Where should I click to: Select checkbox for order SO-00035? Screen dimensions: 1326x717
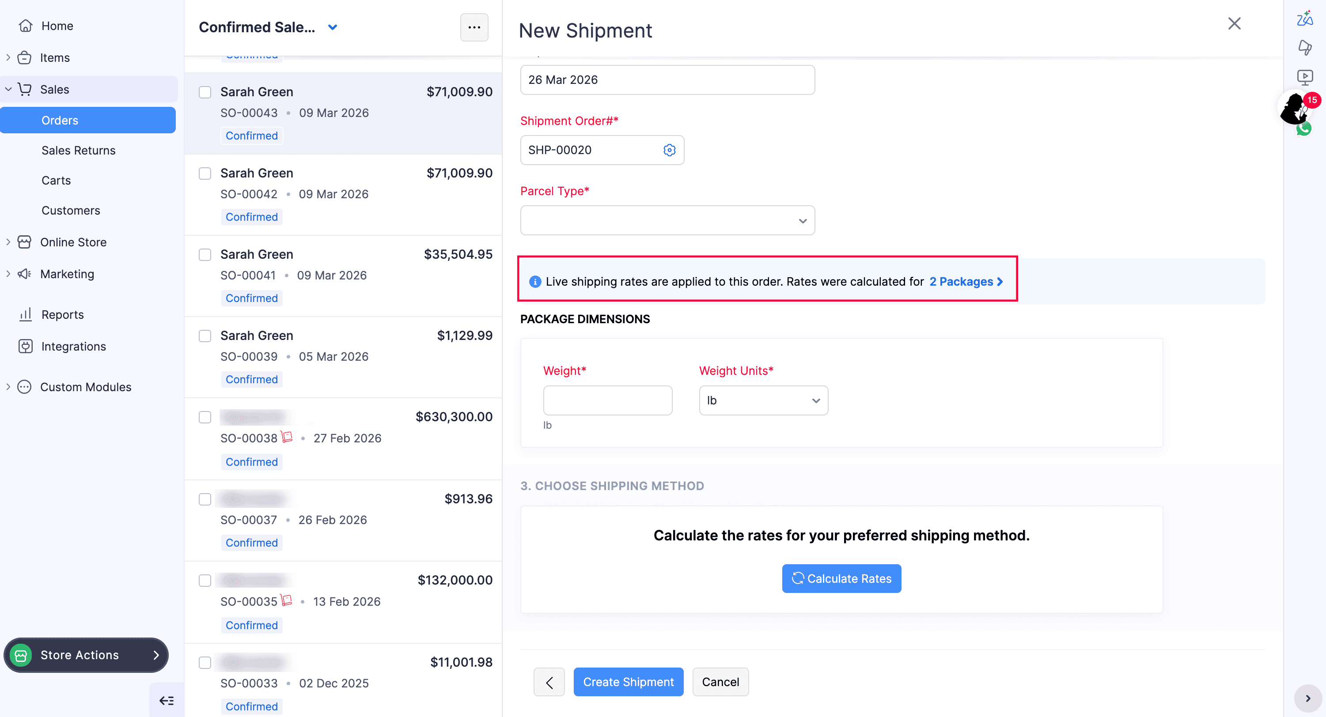[x=205, y=581]
